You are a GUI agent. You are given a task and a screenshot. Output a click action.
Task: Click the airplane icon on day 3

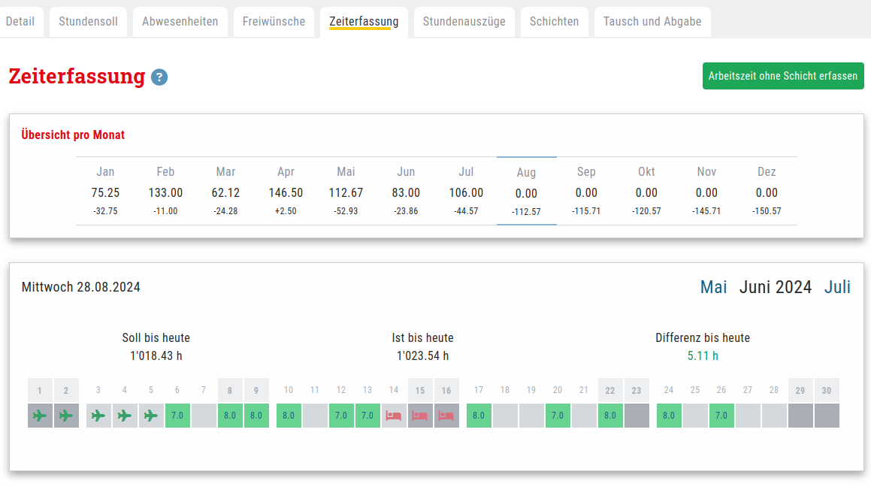pos(98,416)
